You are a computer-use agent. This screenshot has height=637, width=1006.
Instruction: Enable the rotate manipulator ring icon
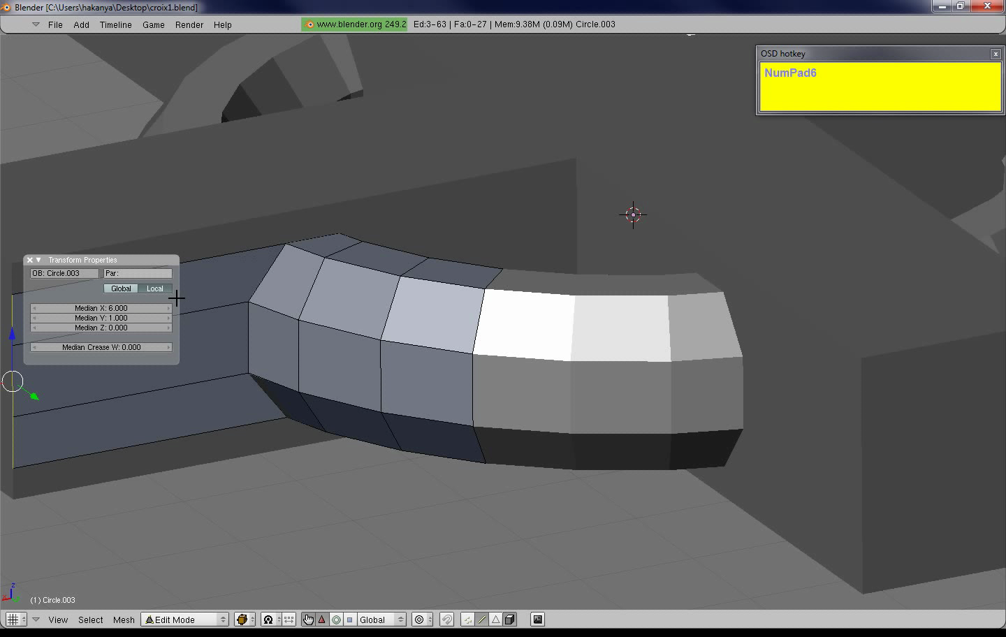[x=336, y=620]
